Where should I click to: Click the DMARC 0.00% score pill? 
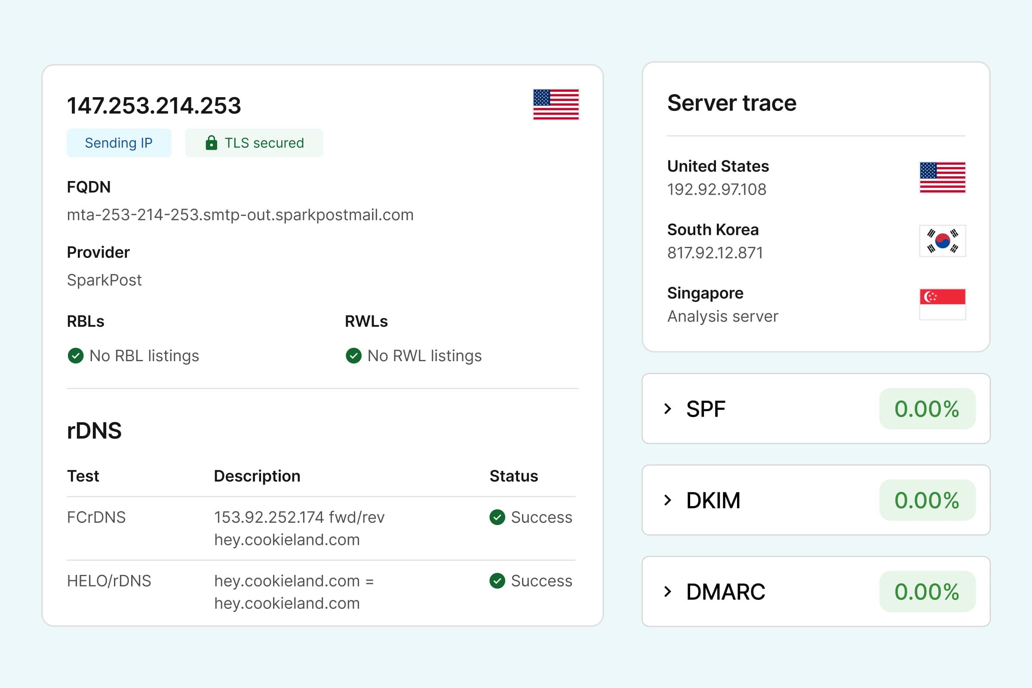tap(927, 592)
